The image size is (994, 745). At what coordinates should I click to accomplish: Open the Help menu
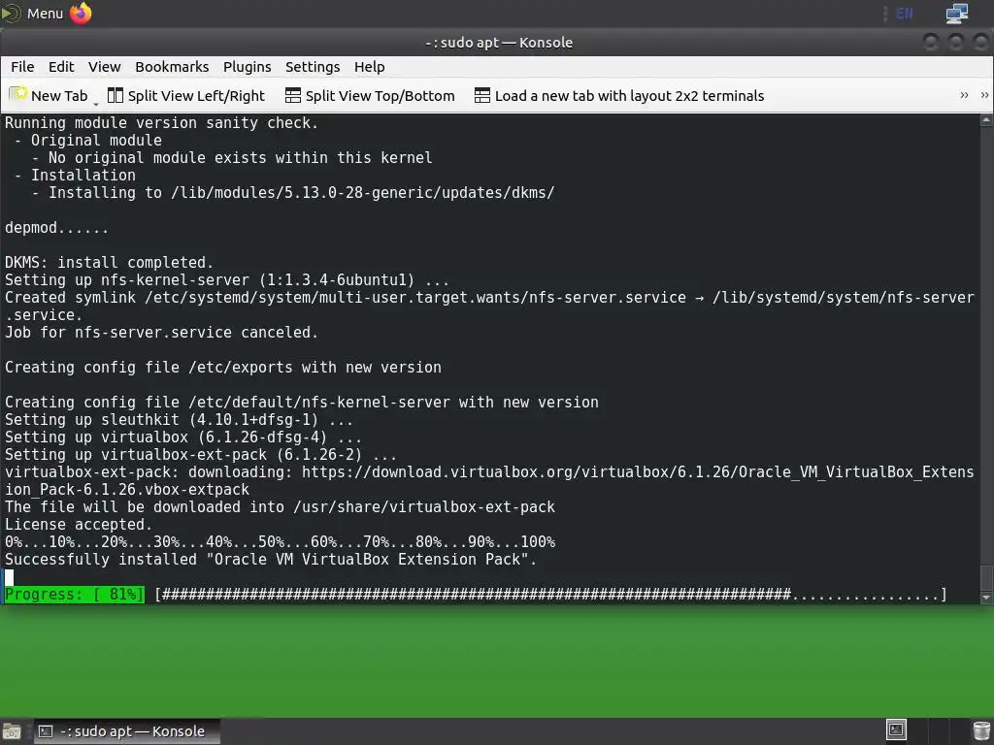pyautogui.click(x=369, y=67)
